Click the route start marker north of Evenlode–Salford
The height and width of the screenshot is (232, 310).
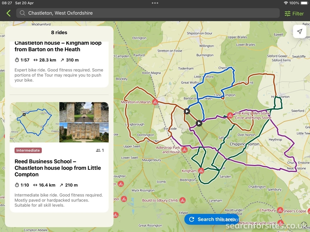pyautogui.click(x=199, y=123)
